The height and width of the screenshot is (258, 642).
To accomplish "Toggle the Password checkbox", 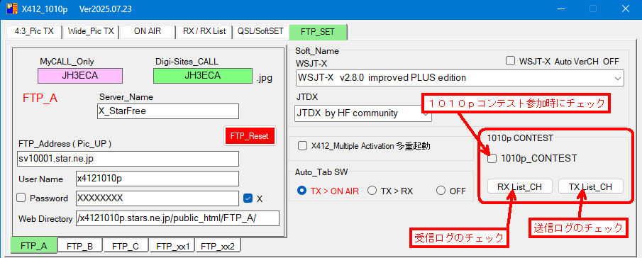I will (x=21, y=198).
